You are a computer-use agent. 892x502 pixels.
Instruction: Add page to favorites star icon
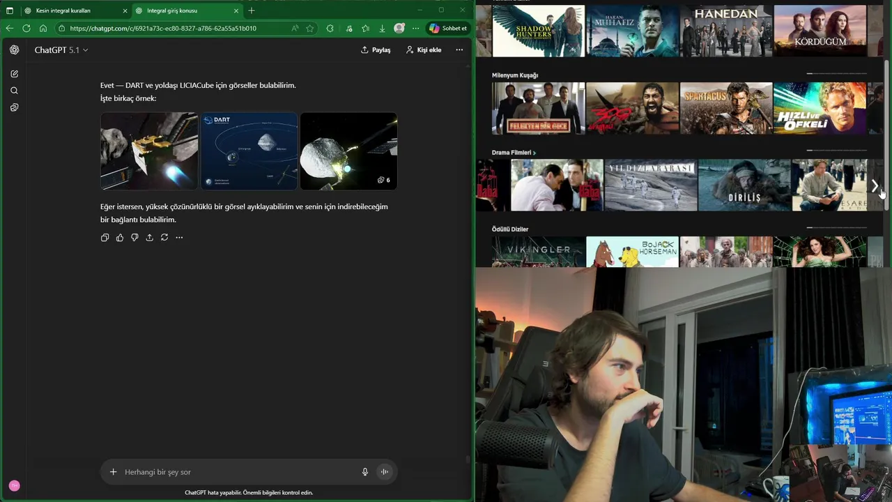[x=310, y=29]
